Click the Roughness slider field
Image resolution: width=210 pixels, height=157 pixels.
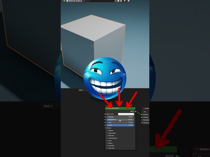pos(120,120)
